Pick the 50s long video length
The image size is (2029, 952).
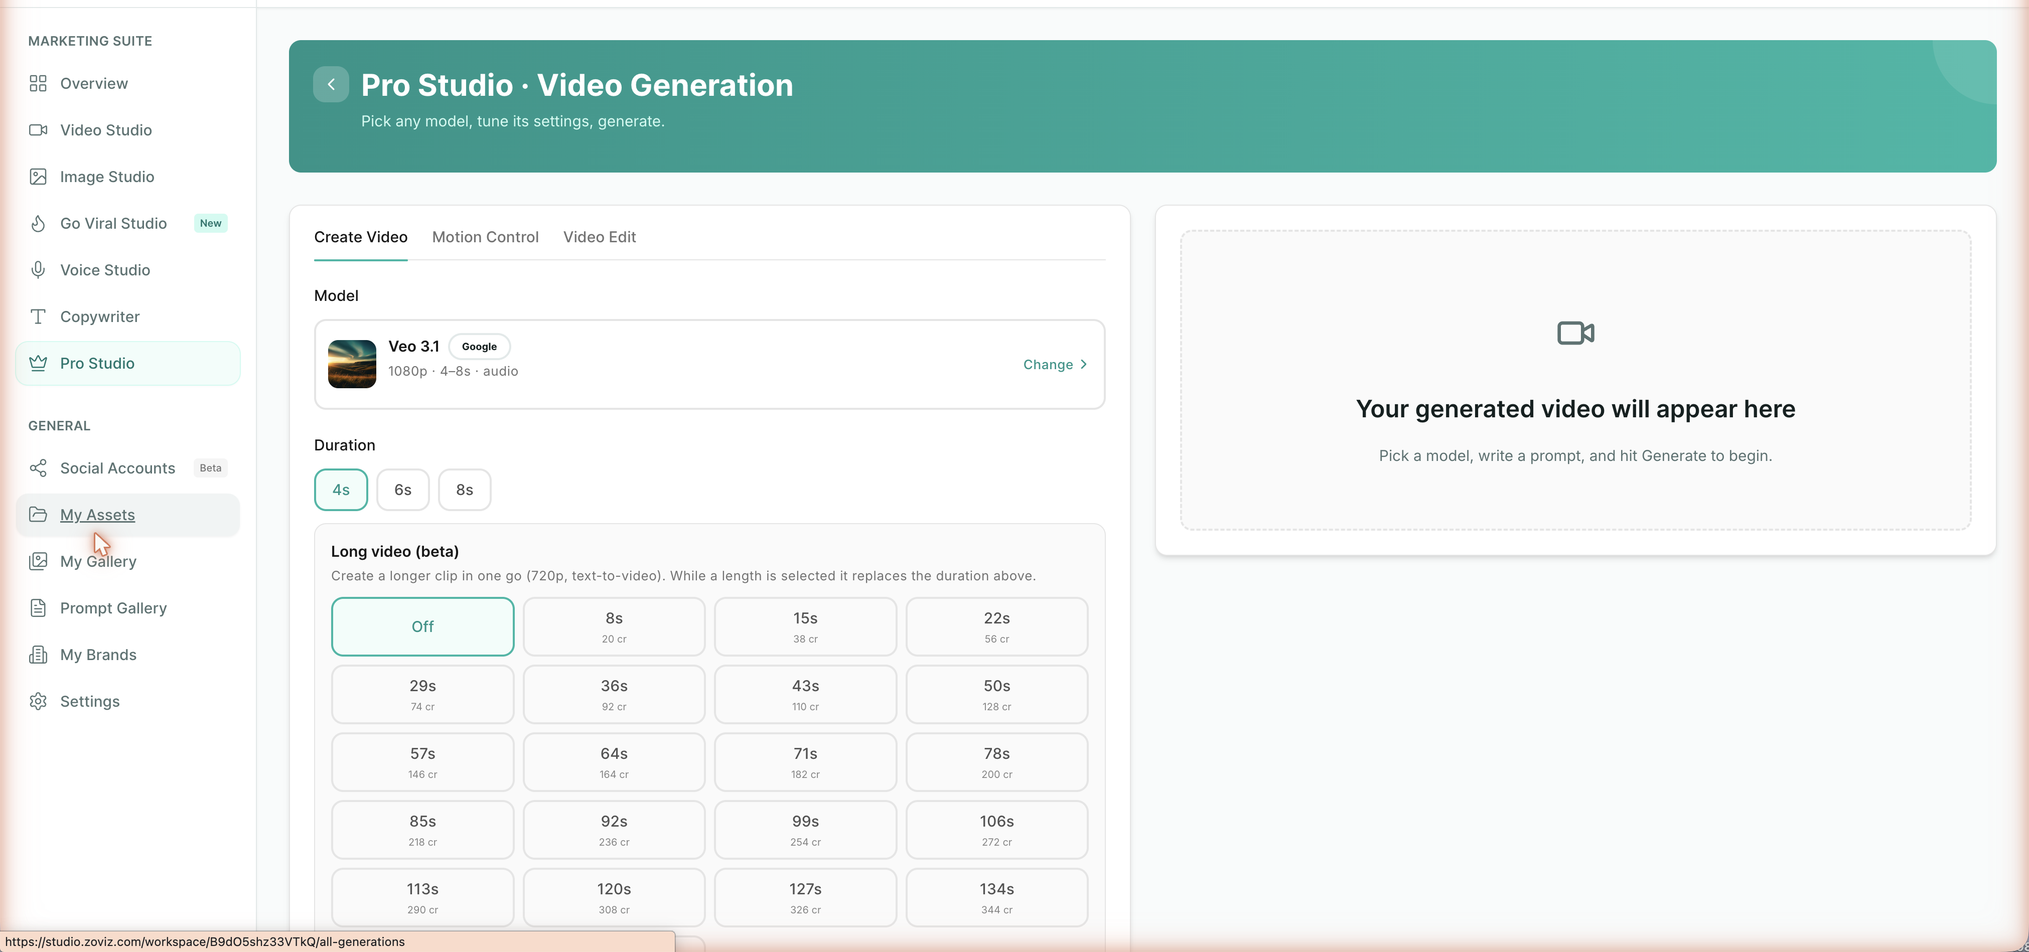pyautogui.click(x=996, y=695)
